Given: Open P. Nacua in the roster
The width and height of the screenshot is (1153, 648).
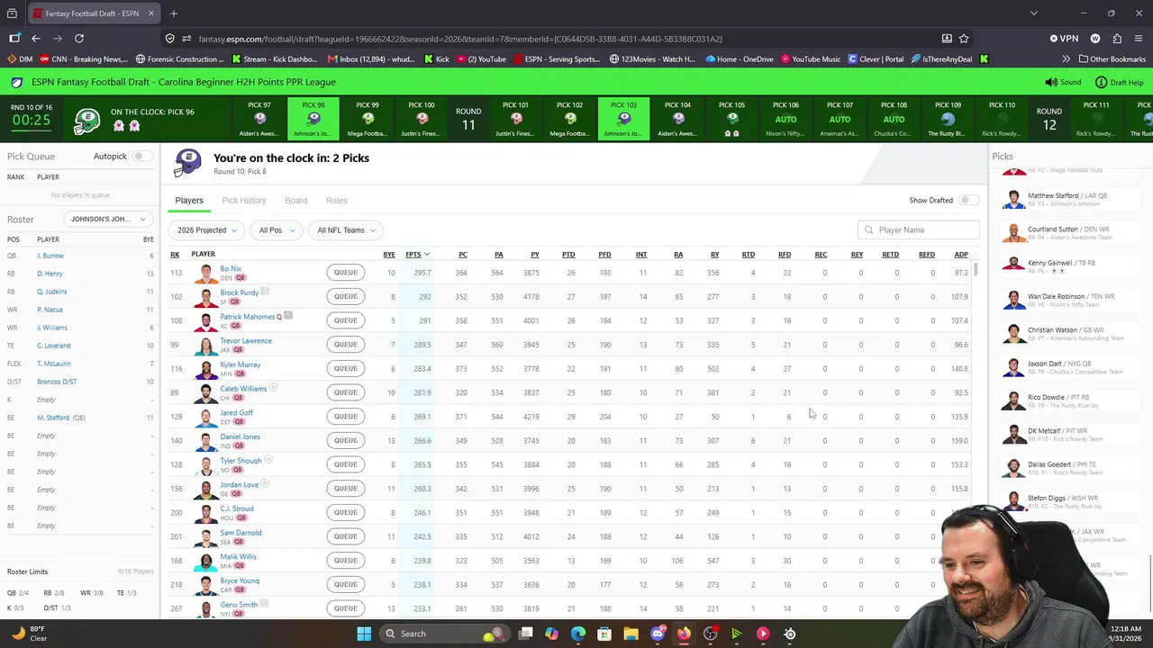Looking at the screenshot, I should pos(50,310).
